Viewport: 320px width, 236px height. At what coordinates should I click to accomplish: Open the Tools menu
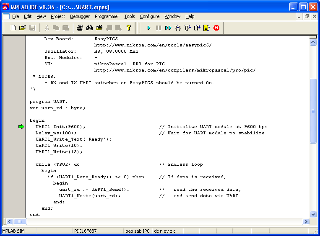[x=130, y=16]
